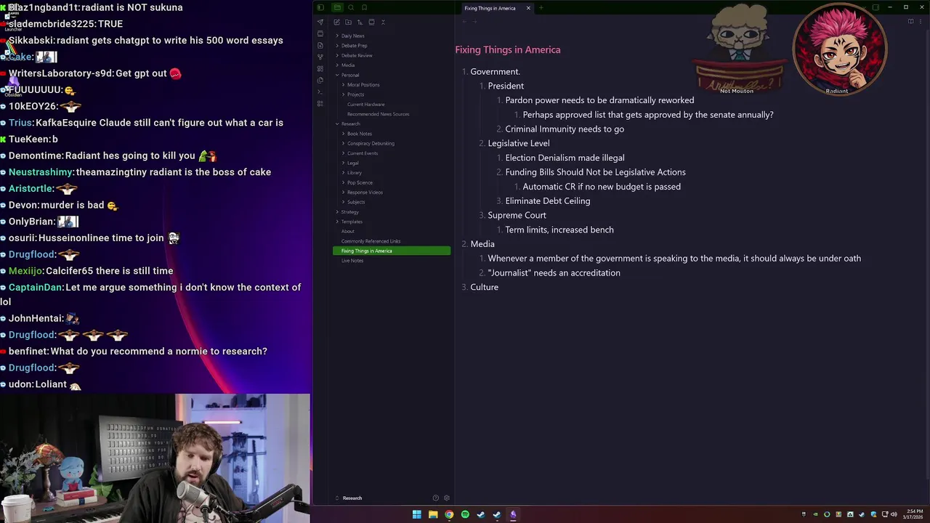Click the Not Mouton avatar overlay
This screenshot has width=930, height=523.
pyautogui.click(x=737, y=49)
